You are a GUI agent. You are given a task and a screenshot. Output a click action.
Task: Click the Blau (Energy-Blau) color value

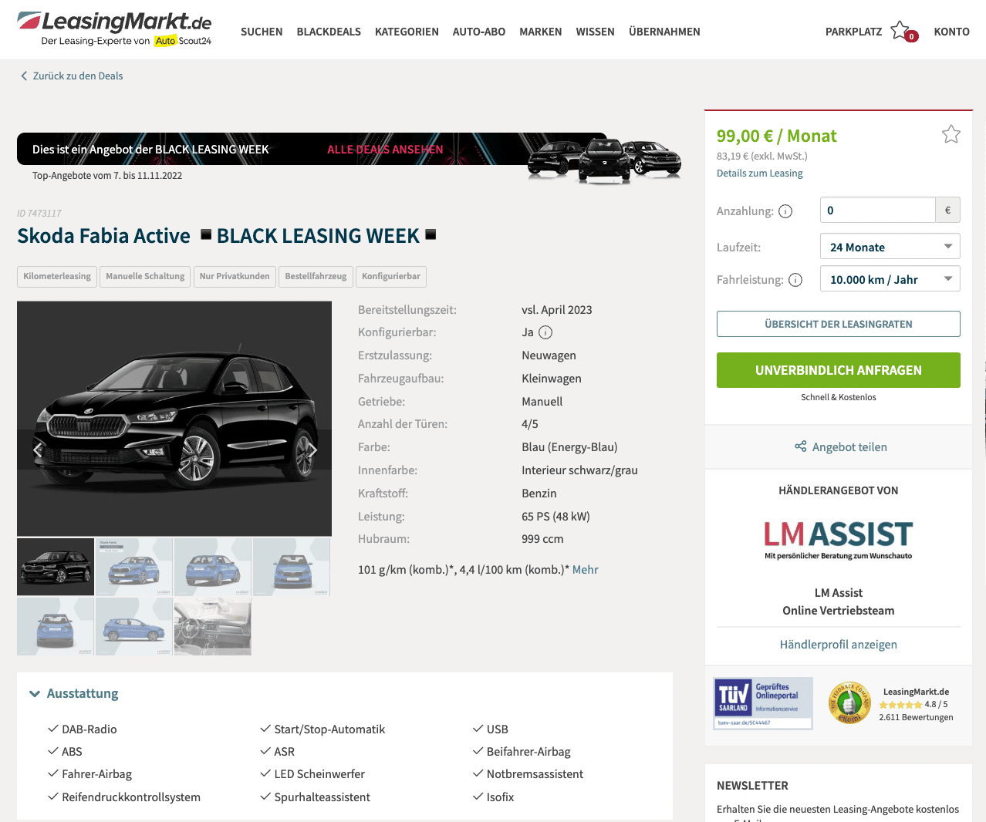tap(569, 447)
